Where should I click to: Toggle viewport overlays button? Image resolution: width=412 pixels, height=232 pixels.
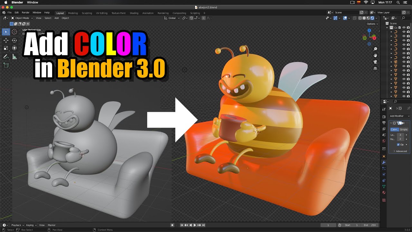point(345,18)
